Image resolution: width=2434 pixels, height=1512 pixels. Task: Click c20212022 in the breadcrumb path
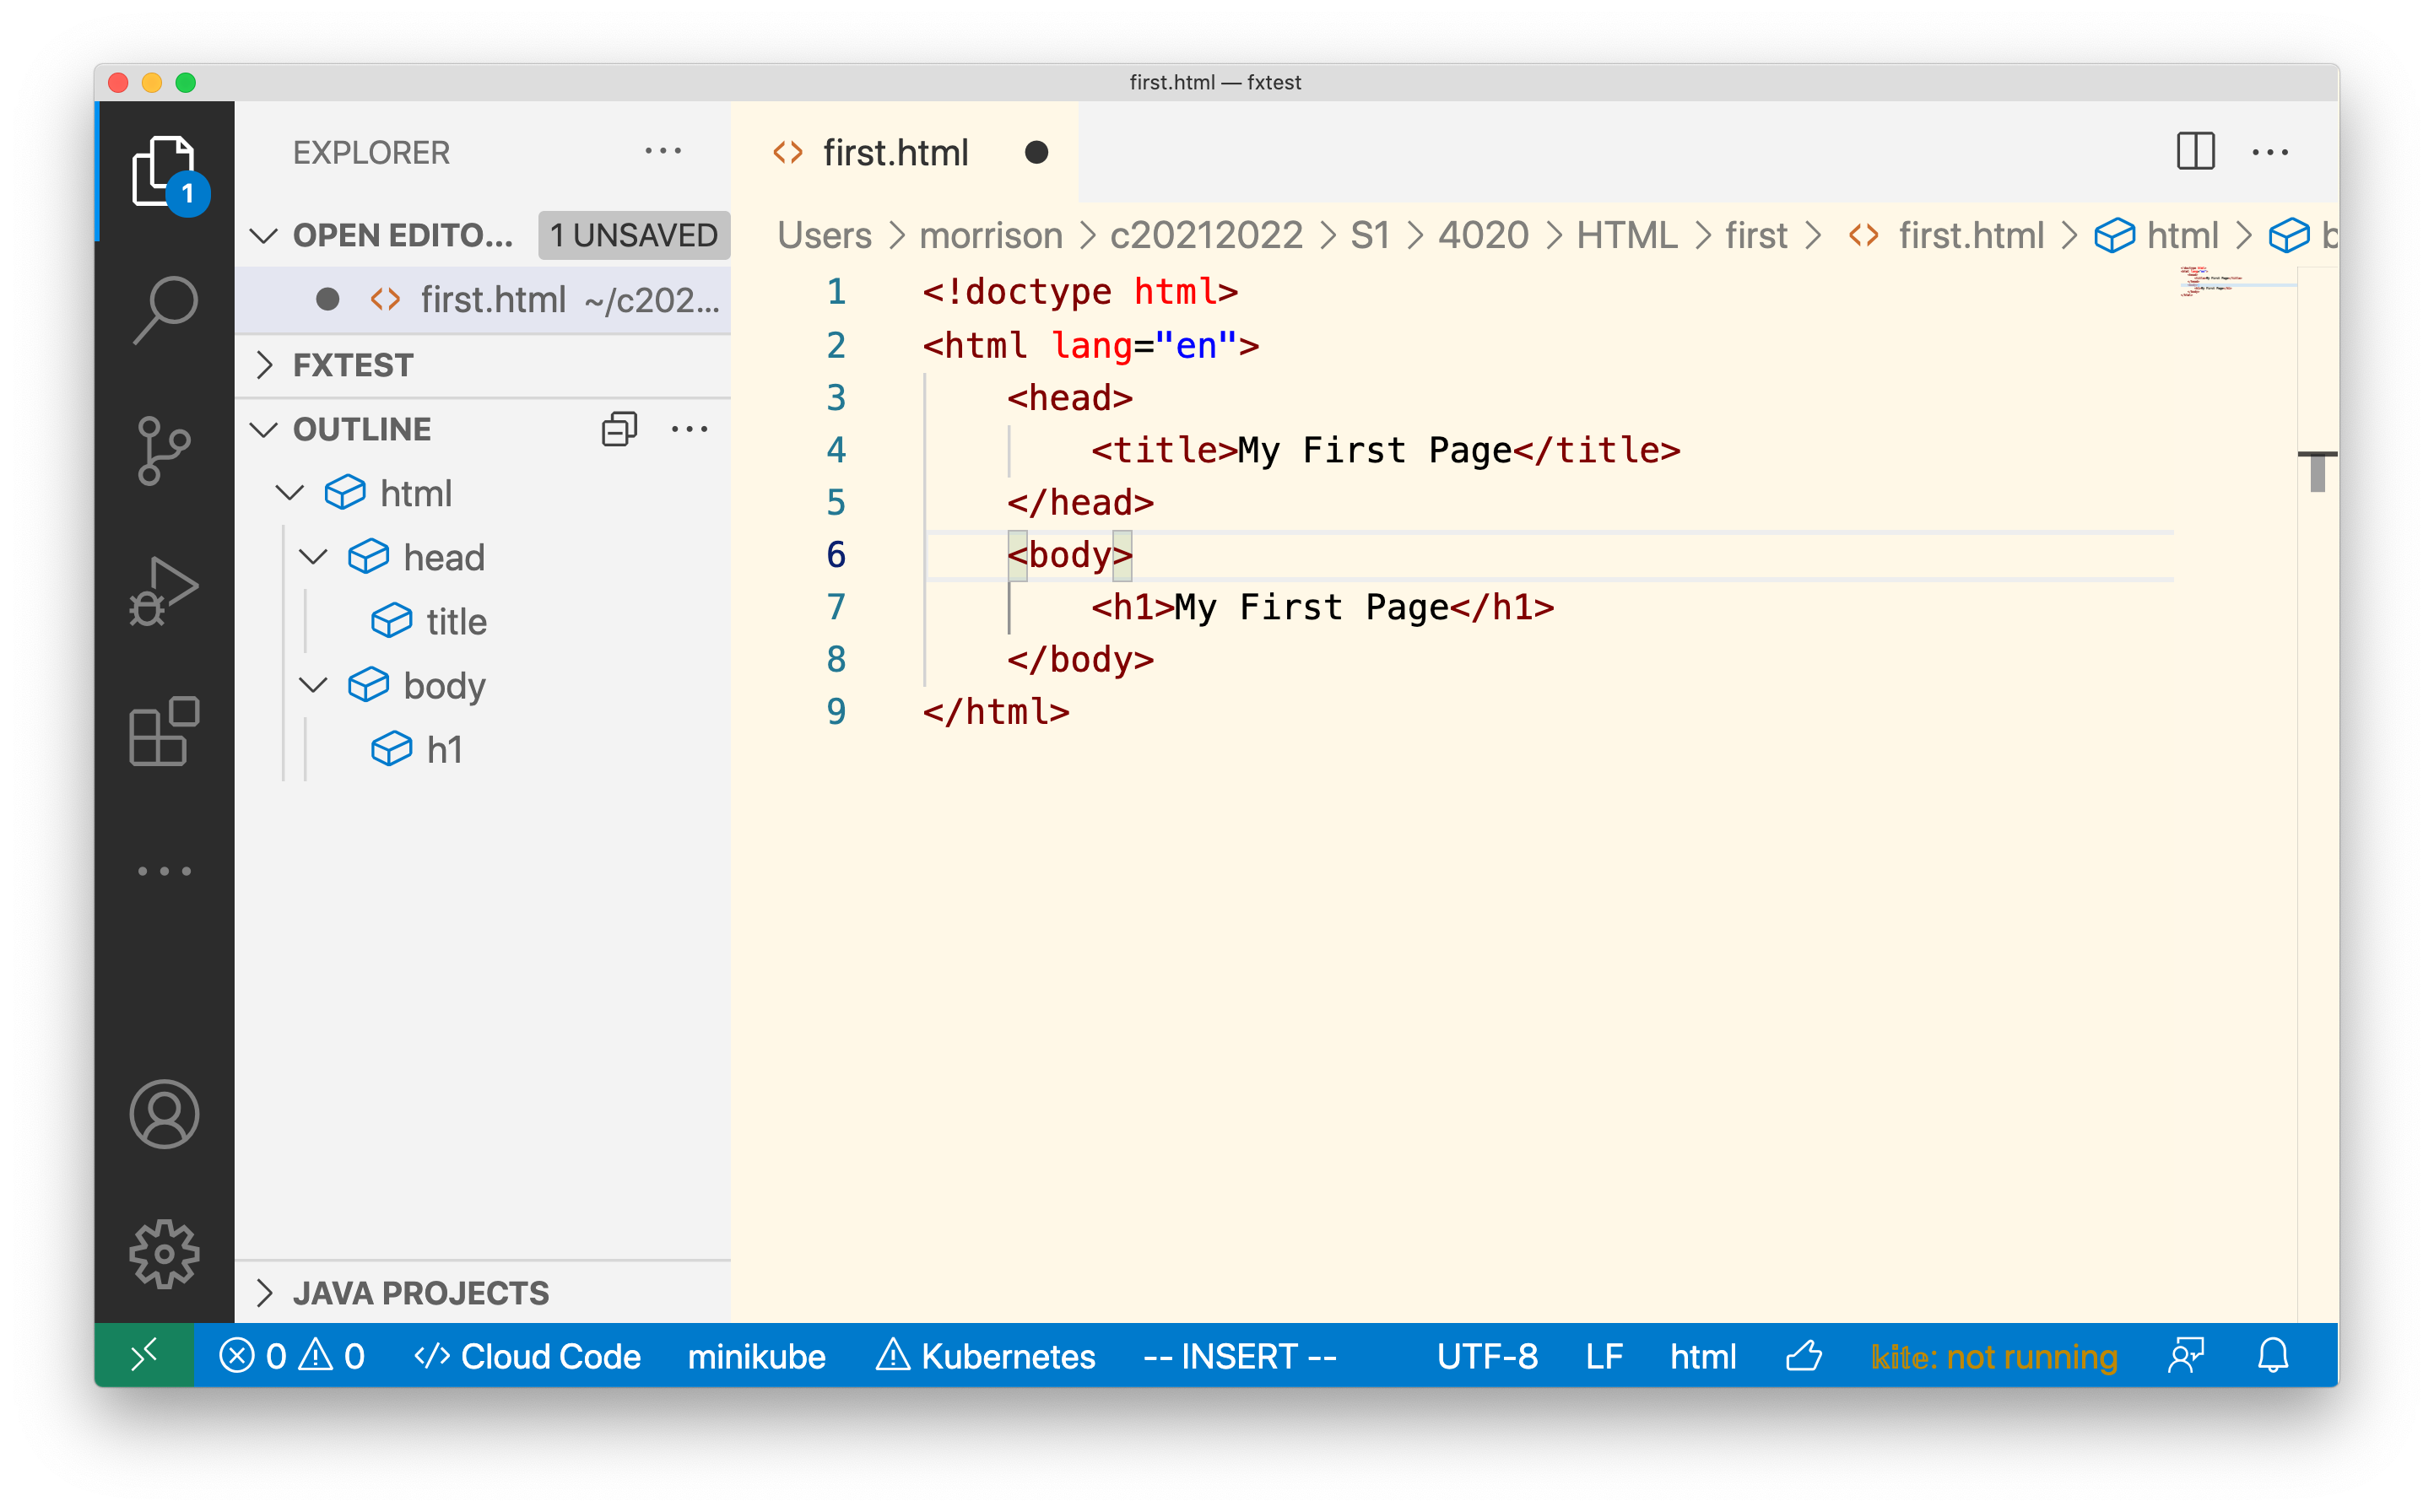[x=1206, y=236]
